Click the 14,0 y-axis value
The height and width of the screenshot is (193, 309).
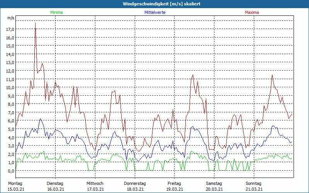point(10,54)
